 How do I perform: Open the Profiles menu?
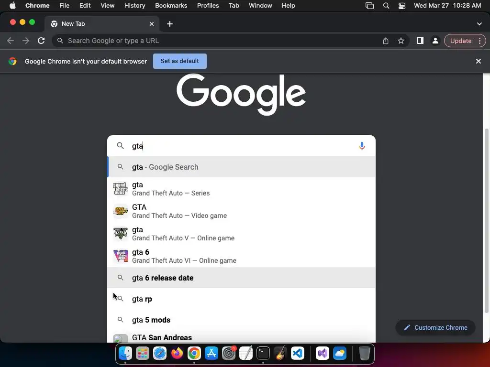point(208,5)
